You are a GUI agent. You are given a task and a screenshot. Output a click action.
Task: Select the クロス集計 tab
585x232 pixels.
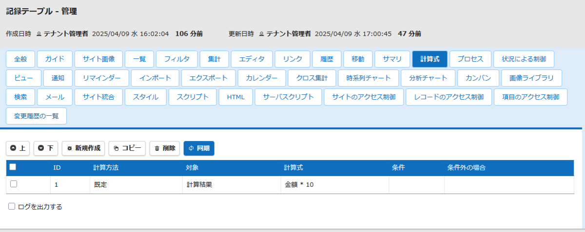tap(312, 78)
